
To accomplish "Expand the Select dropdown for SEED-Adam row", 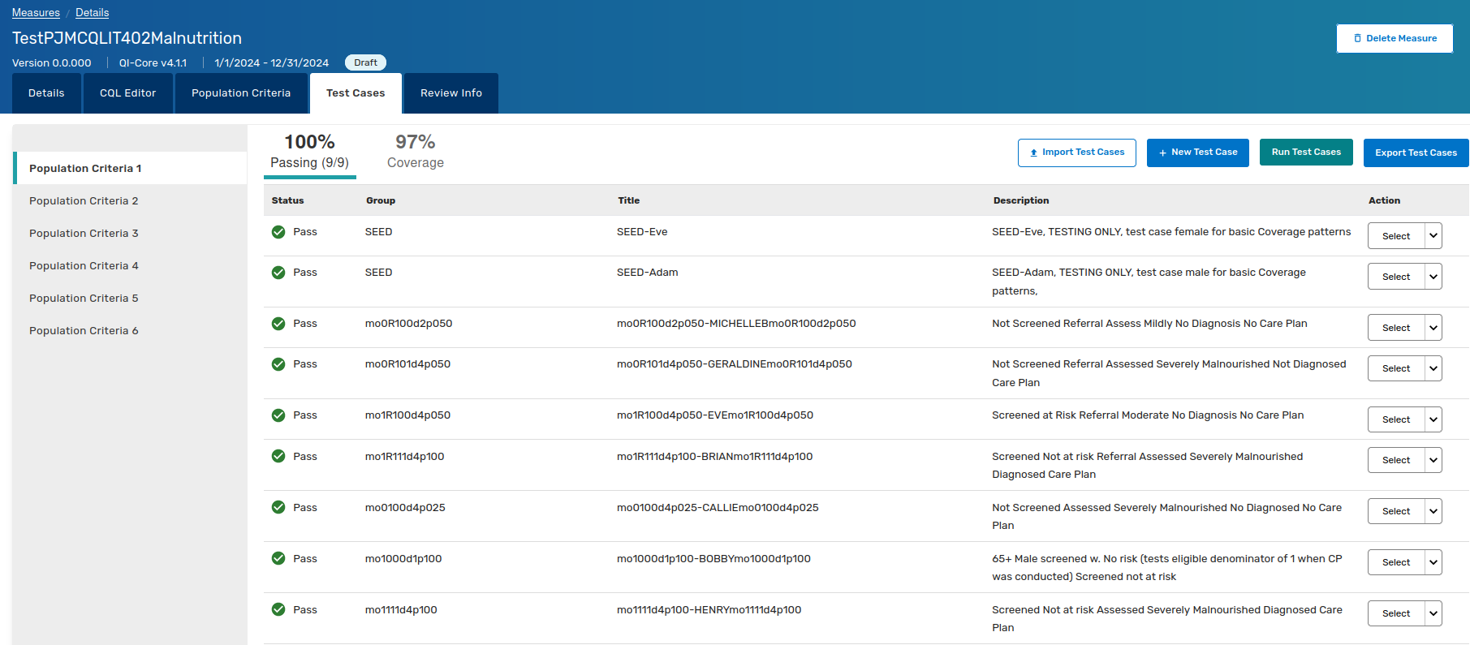I will pos(1433,277).
